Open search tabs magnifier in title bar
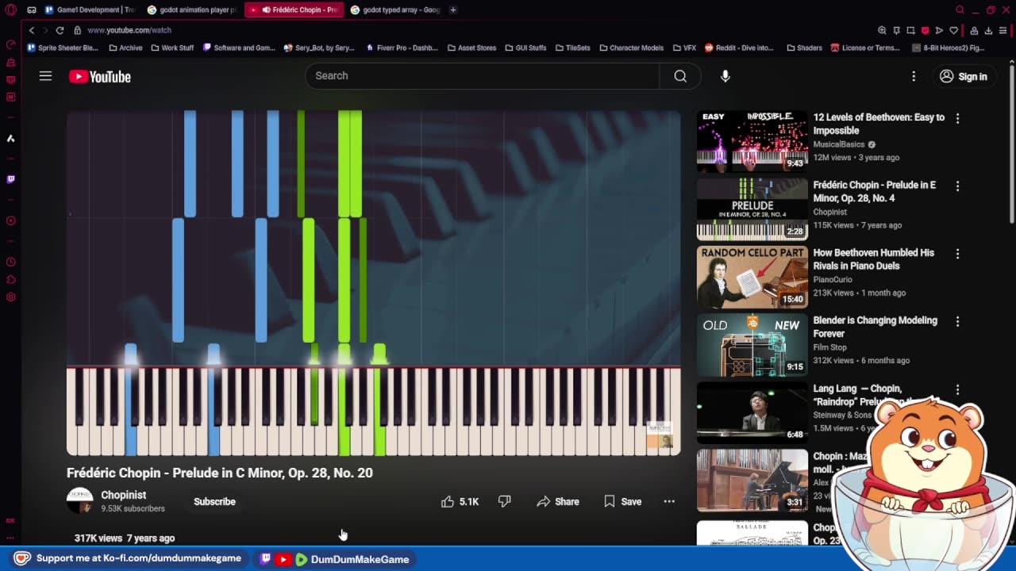The width and height of the screenshot is (1016, 571). click(960, 10)
